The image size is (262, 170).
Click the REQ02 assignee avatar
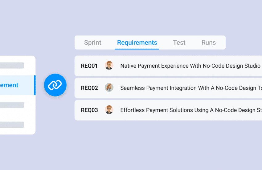tap(109, 88)
